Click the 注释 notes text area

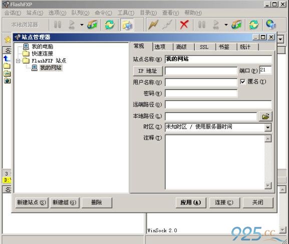click(x=215, y=162)
